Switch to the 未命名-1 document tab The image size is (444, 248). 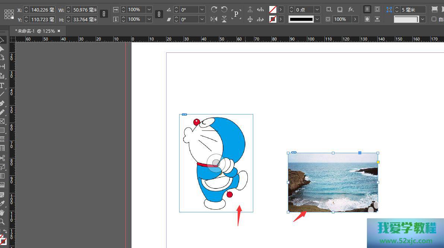35,31
